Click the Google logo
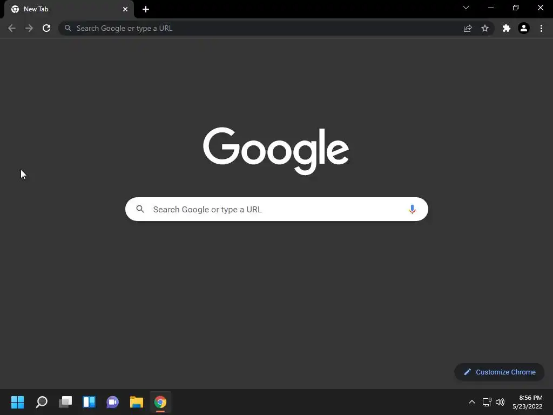This screenshot has width=553, height=415. point(276,151)
